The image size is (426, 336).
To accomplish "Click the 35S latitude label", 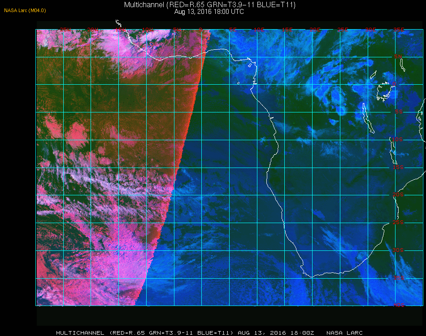I will (399, 278).
